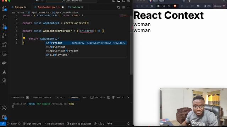Open the Accounts menu icon
Viewport: 227px width, 127px height.
tap(4, 108)
